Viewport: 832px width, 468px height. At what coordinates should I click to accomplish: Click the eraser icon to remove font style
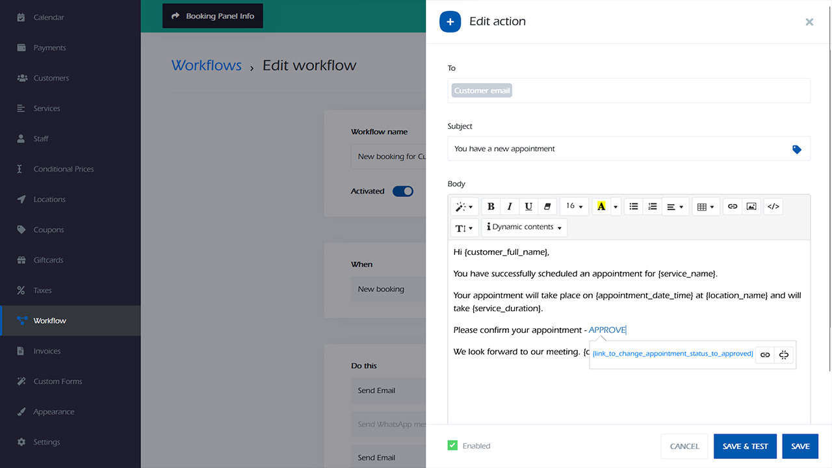[x=547, y=207]
